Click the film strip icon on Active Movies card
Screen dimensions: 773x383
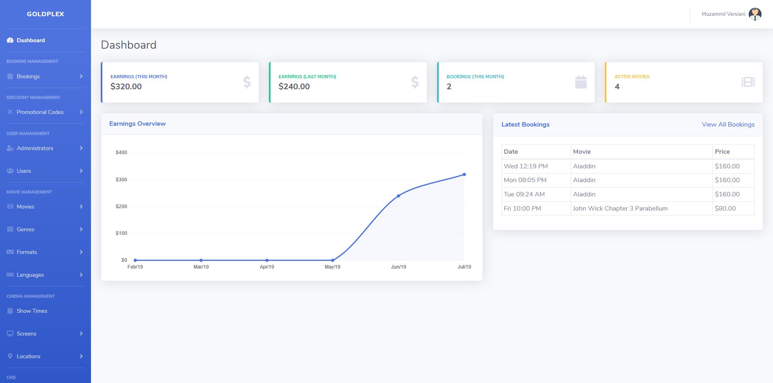pyautogui.click(x=748, y=82)
